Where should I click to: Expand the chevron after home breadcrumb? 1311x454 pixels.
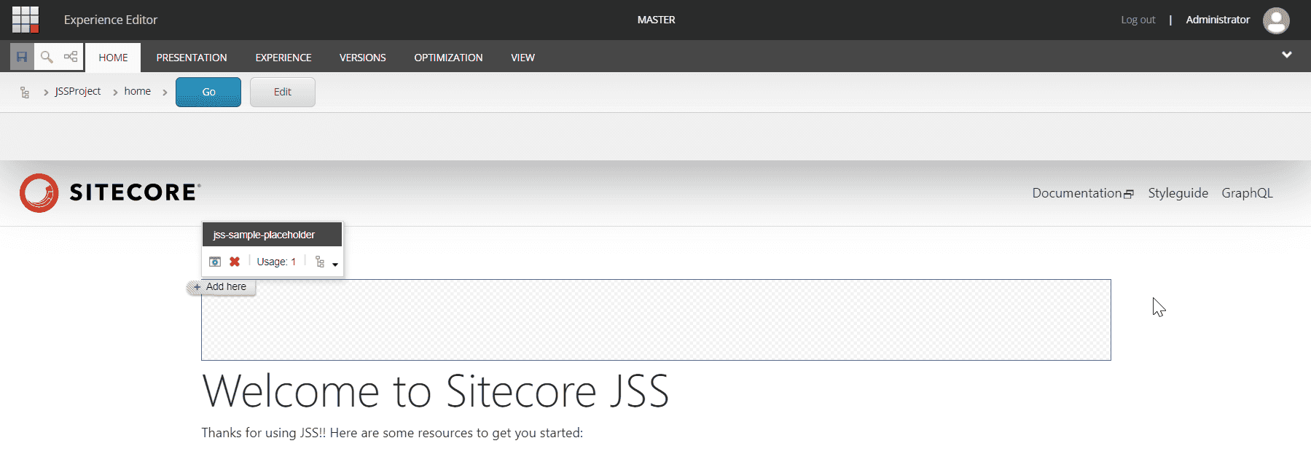coord(165,93)
